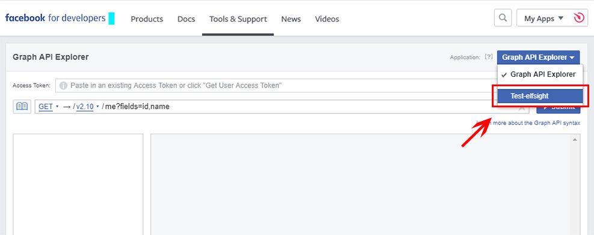Select the Tools & Support tab

click(x=238, y=19)
